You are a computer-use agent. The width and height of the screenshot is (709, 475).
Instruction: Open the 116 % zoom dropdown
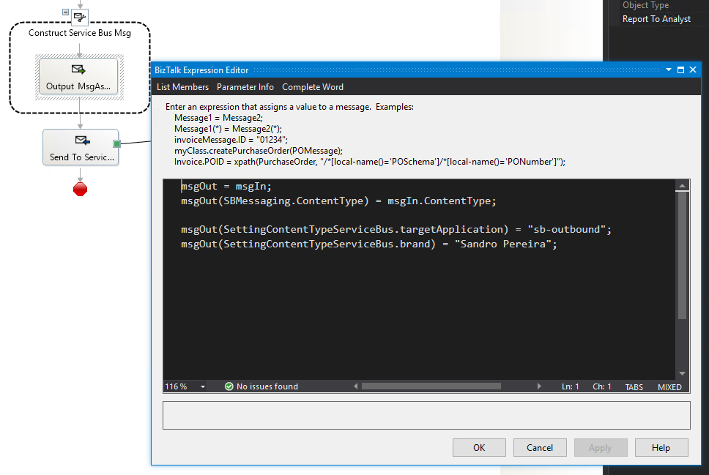point(203,386)
